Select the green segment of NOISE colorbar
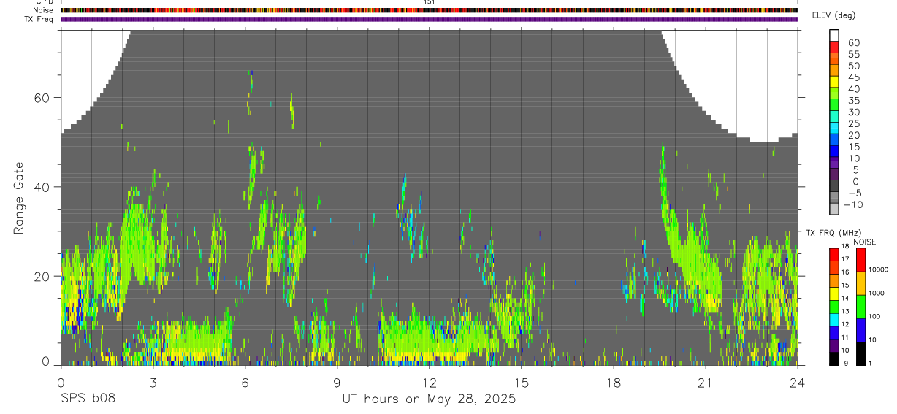 [x=861, y=307]
